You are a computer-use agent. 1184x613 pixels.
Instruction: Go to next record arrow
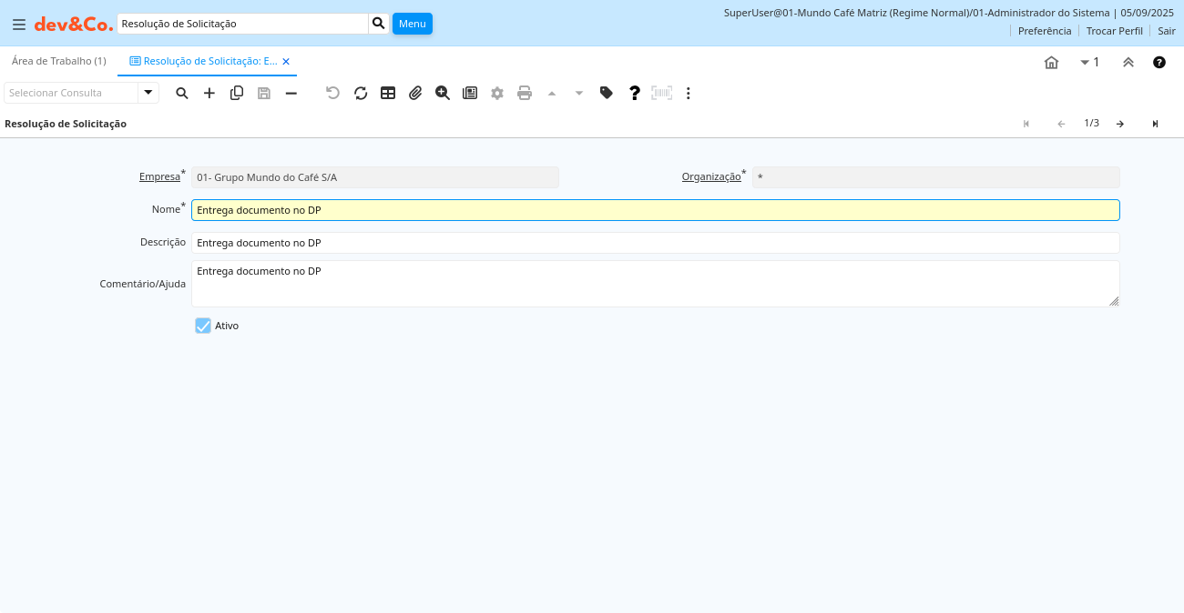[1120, 124]
